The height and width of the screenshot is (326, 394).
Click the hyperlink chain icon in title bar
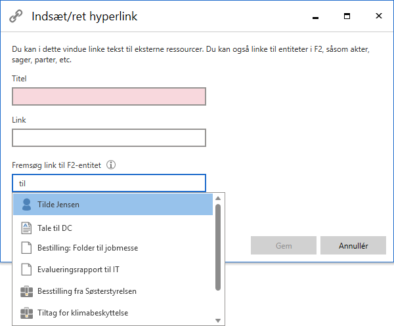coord(16,16)
